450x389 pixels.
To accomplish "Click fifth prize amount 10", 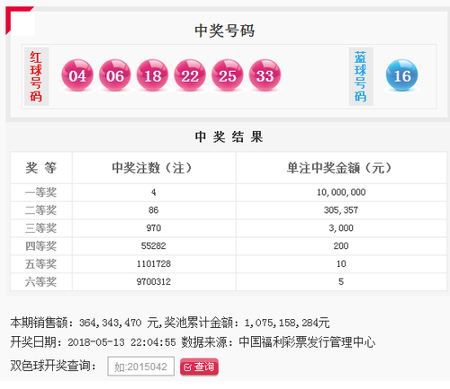I will coord(341,264).
